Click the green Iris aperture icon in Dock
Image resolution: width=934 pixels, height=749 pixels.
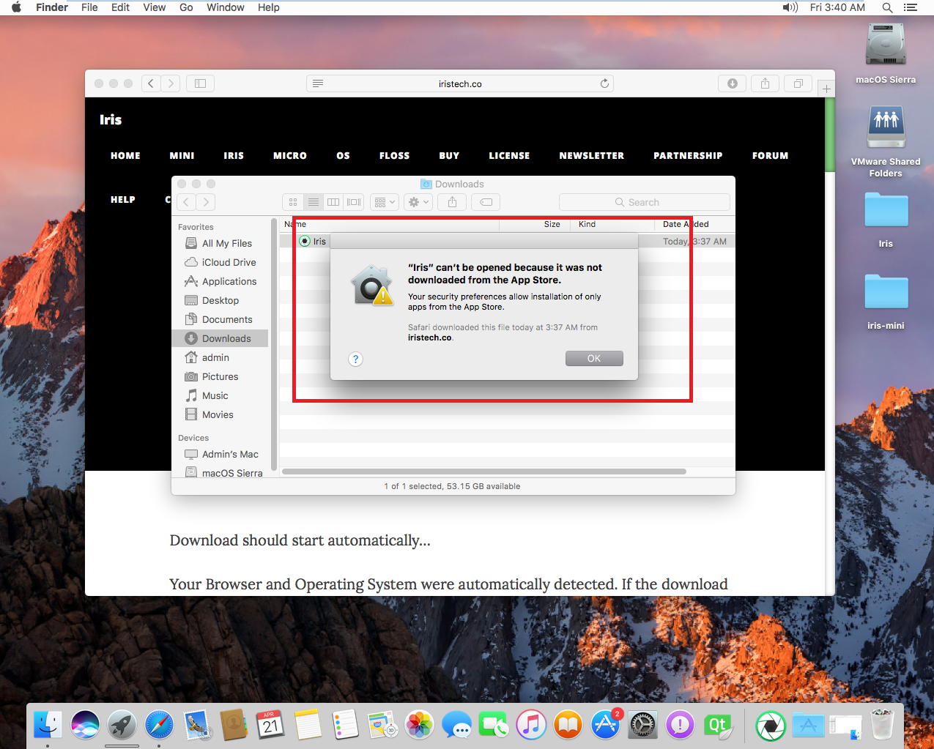click(771, 726)
